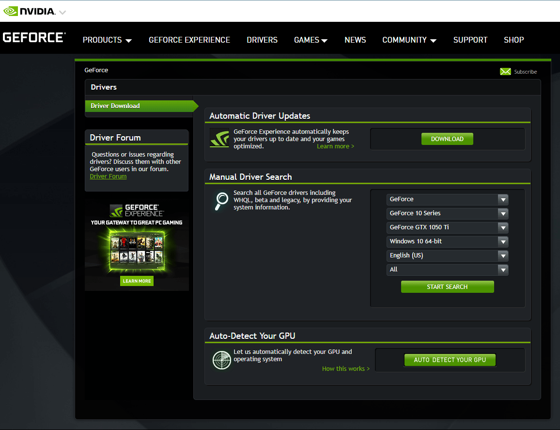Click the Driver Forum panel heading
Screen dimensions: 560x430
click(115, 138)
